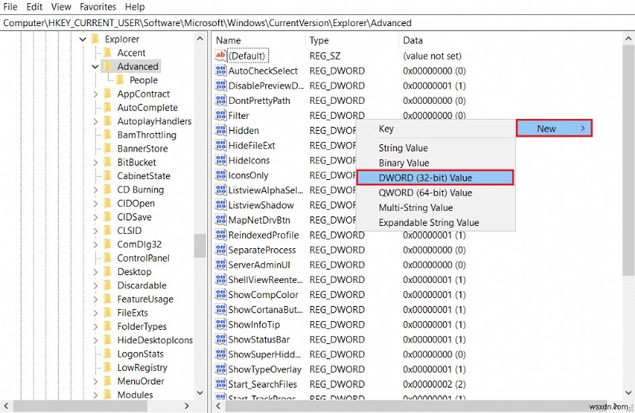This screenshot has width=635, height=413.
Task: Select the LogonStats key
Action: click(x=140, y=354)
